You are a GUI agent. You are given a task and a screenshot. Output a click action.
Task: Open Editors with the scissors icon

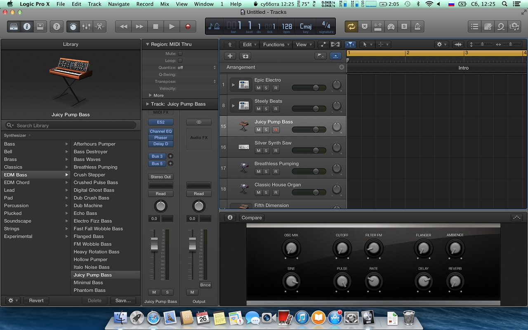point(99,26)
